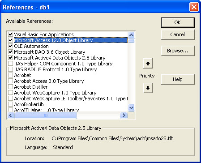Check the AcroBrokerLib checkbox

(10, 104)
